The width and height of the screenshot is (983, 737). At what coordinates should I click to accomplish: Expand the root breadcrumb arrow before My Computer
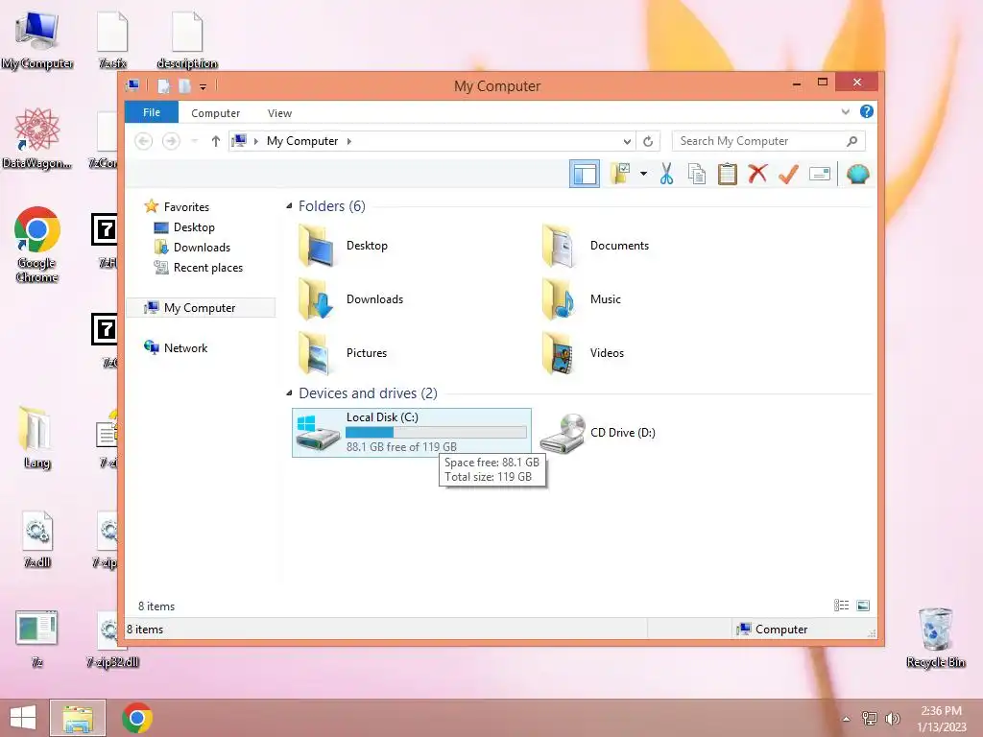tap(255, 141)
